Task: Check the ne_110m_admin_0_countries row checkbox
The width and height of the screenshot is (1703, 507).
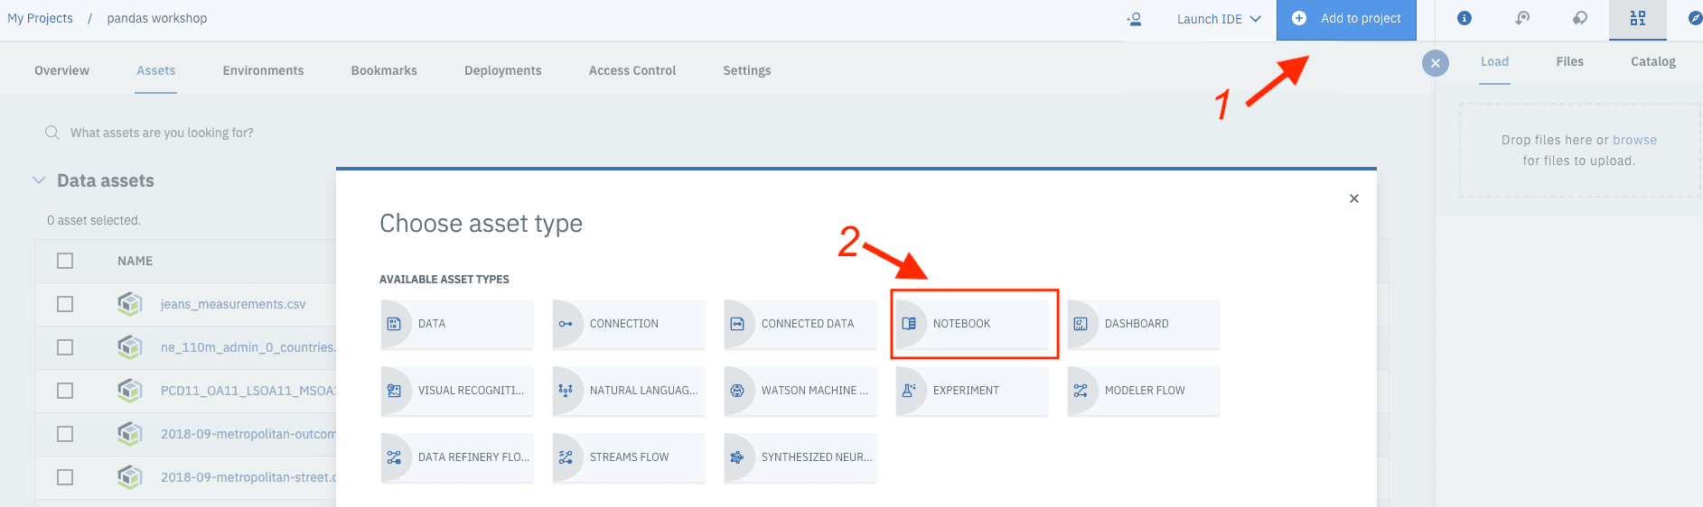Action: (x=65, y=347)
